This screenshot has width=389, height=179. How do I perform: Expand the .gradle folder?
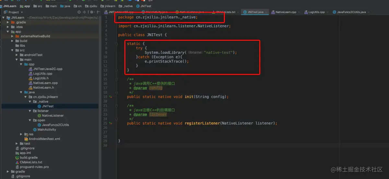pyautogui.click(x=8, y=22)
